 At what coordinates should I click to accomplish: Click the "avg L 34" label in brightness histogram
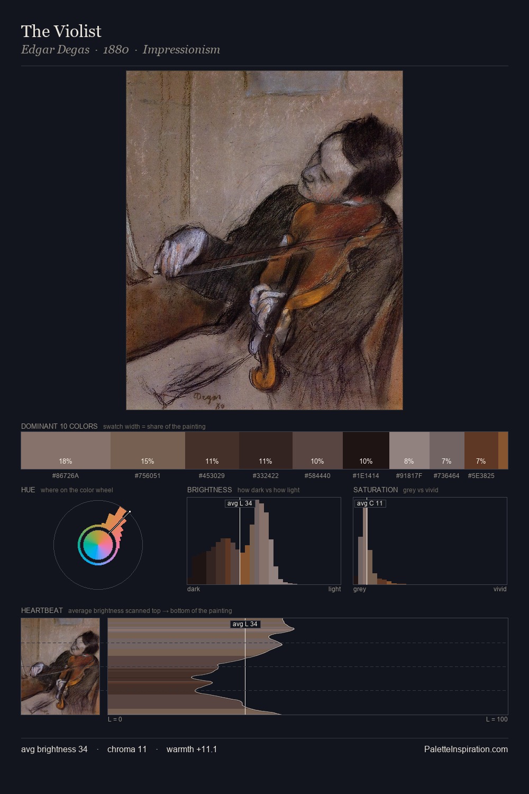click(240, 503)
